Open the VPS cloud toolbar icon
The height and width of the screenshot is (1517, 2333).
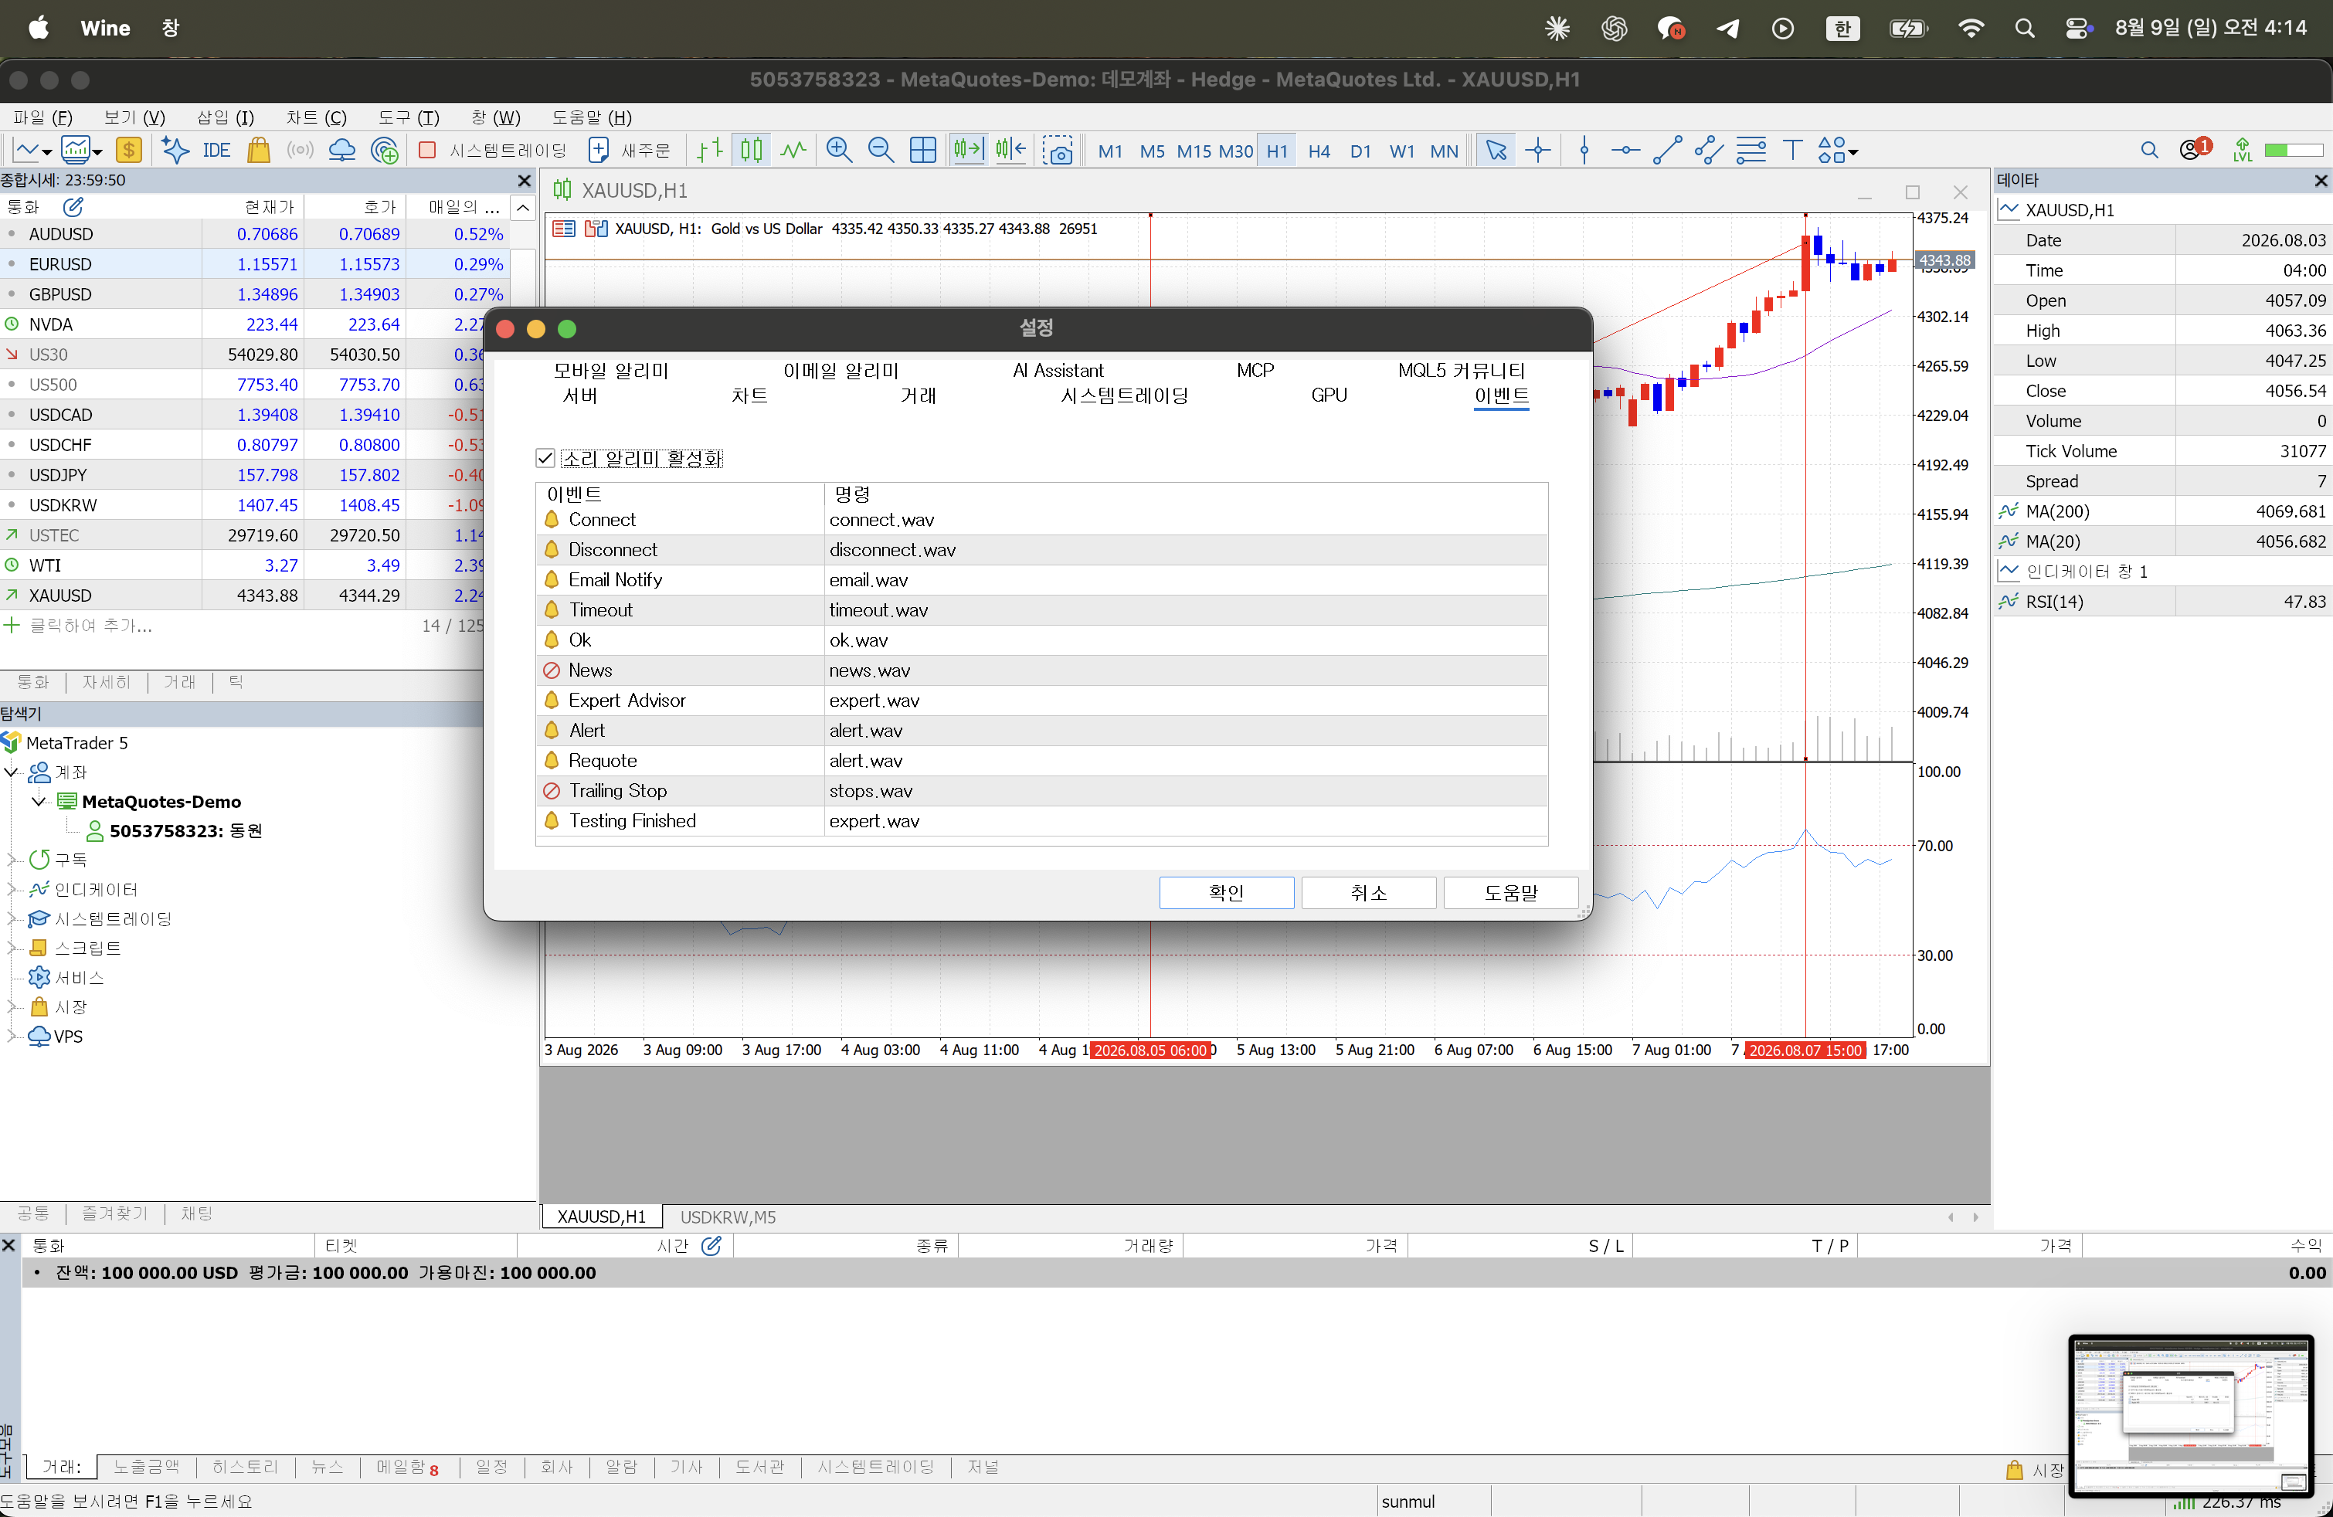click(x=342, y=150)
